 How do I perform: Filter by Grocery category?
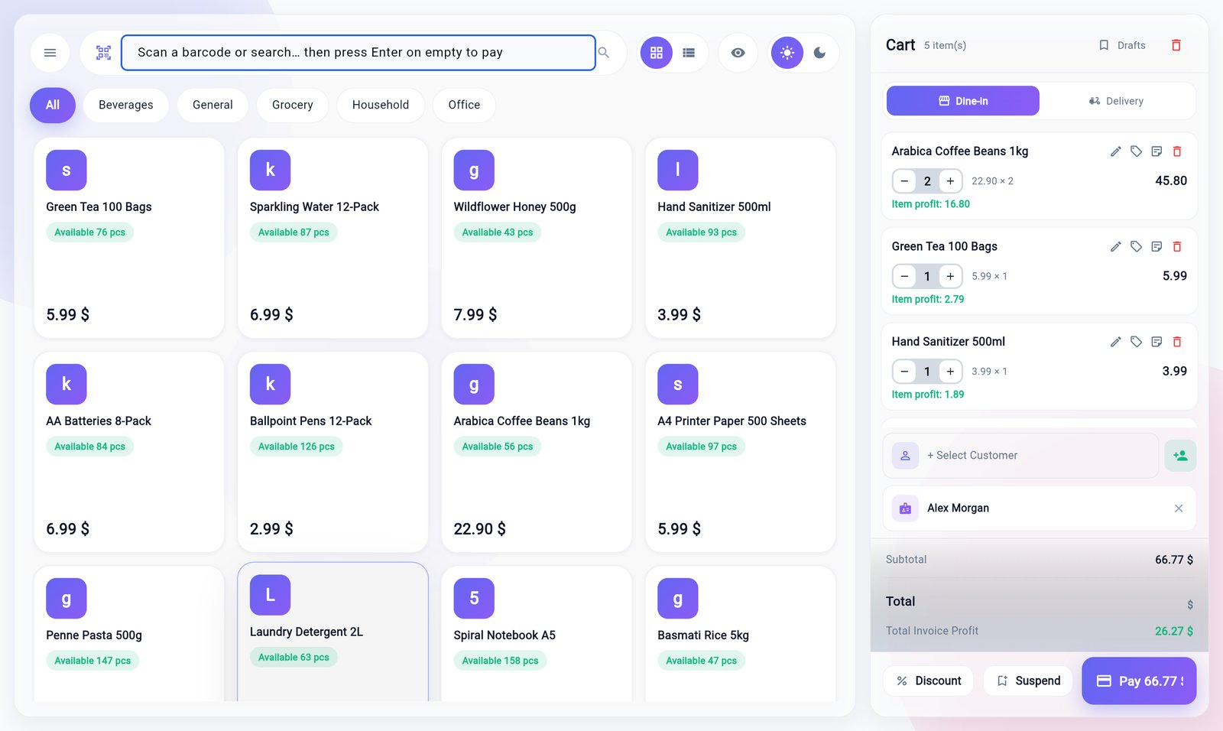point(293,105)
